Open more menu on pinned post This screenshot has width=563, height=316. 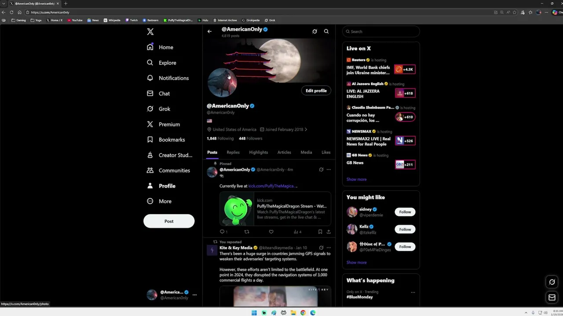pos(329,169)
